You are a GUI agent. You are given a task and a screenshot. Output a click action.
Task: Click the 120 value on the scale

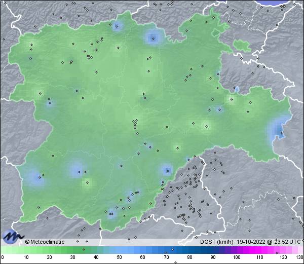click(283, 257)
